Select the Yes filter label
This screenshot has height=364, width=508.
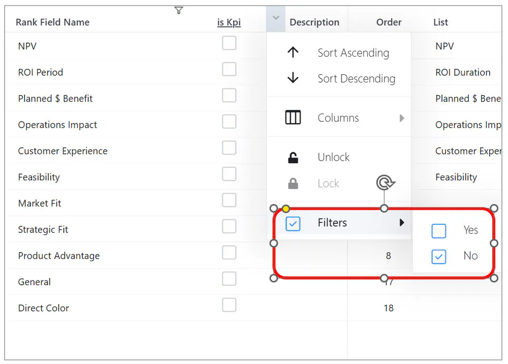471,230
